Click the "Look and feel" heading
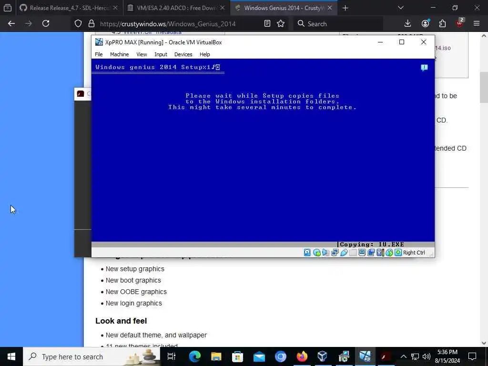488x366 pixels. 121,321
